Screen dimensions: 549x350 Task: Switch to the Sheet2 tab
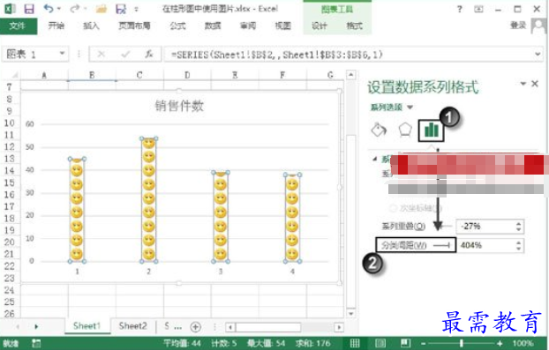point(132,326)
